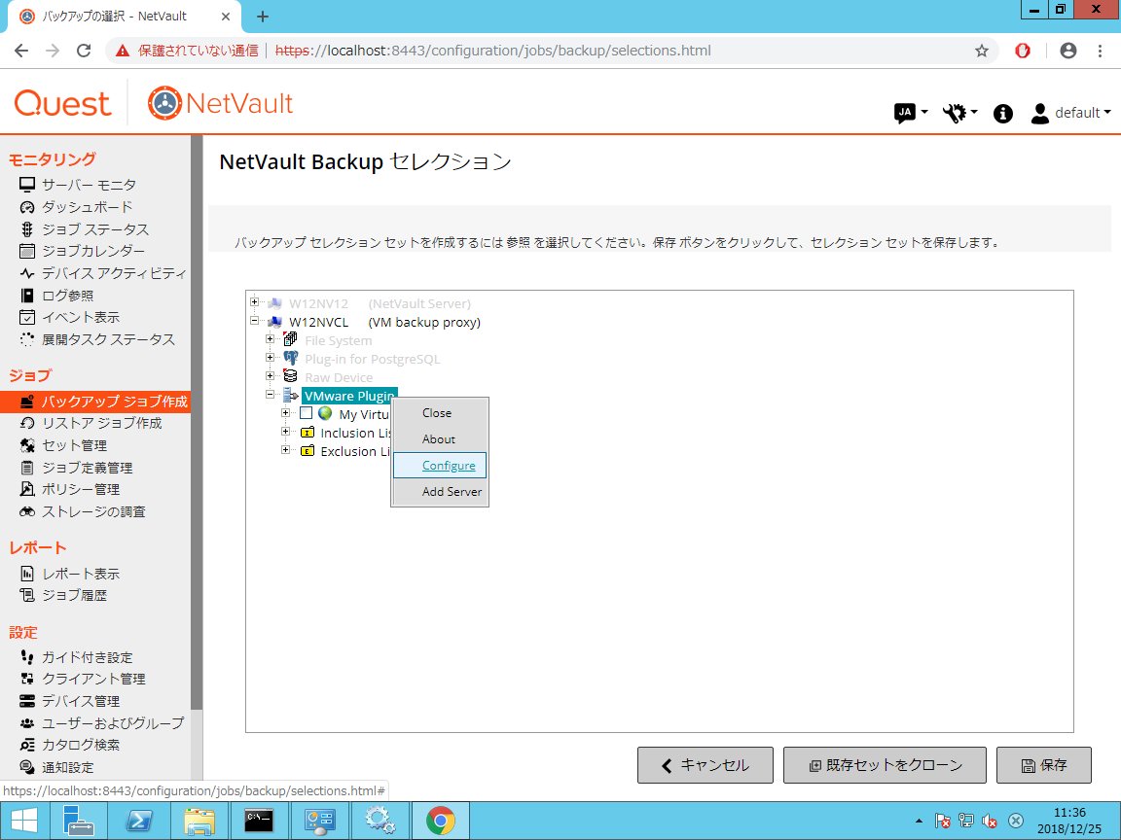Open the settings gear dropdown
Screen dimensions: 1121x840
pos(960,113)
